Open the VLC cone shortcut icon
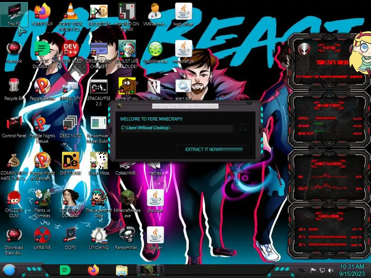371x278 pixels. pyautogui.click(x=71, y=17)
